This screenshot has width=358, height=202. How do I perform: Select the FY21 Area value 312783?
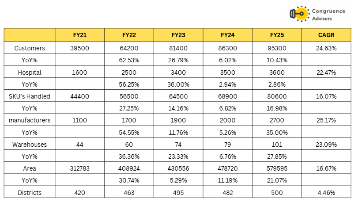click(80, 168)
